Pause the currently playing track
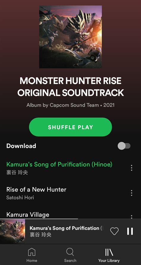 point(130,231)
